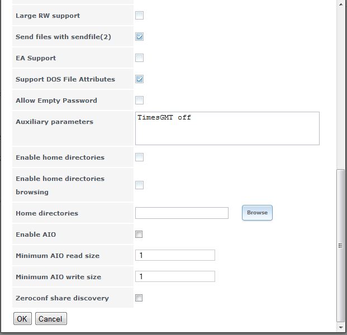Toggle Zeroconf share discovery checkbox
Screen dimensions: 347x335
tap(139, 298)
